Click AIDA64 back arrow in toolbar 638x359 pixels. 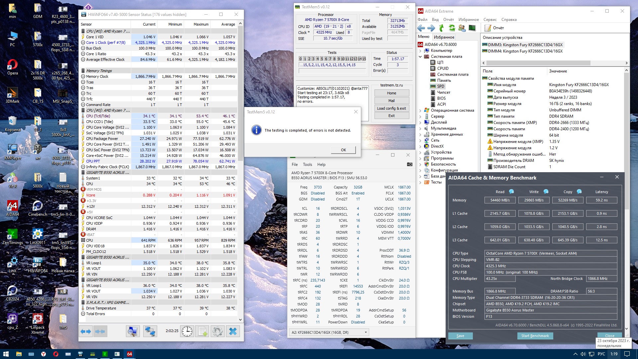pos(421,28)
